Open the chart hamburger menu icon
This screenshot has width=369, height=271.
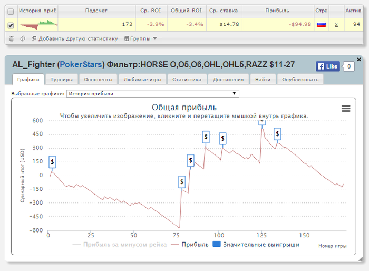pos(346,108)
